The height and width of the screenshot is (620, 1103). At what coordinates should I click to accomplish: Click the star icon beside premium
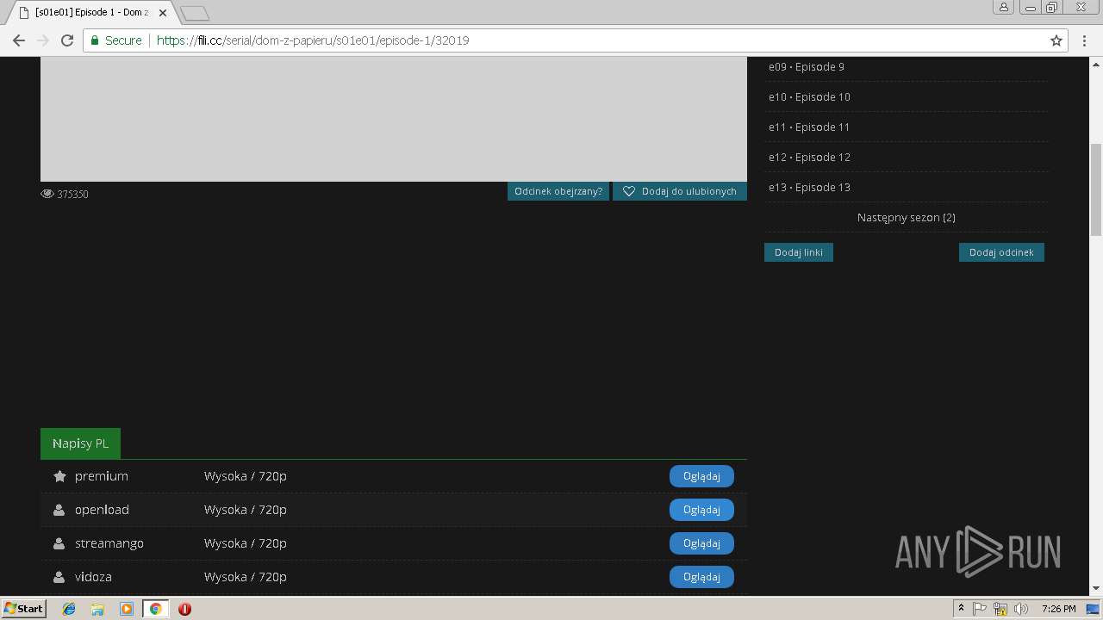[x=59, y=476]
